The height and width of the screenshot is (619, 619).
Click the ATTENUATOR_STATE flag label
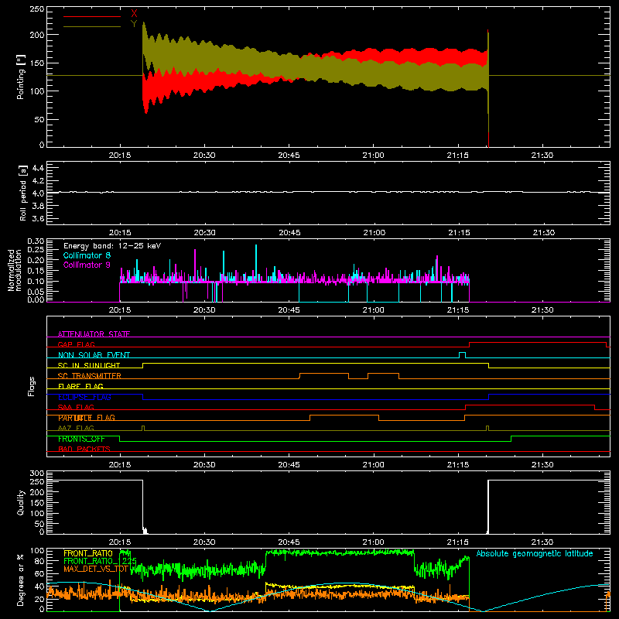click(94, 334)
